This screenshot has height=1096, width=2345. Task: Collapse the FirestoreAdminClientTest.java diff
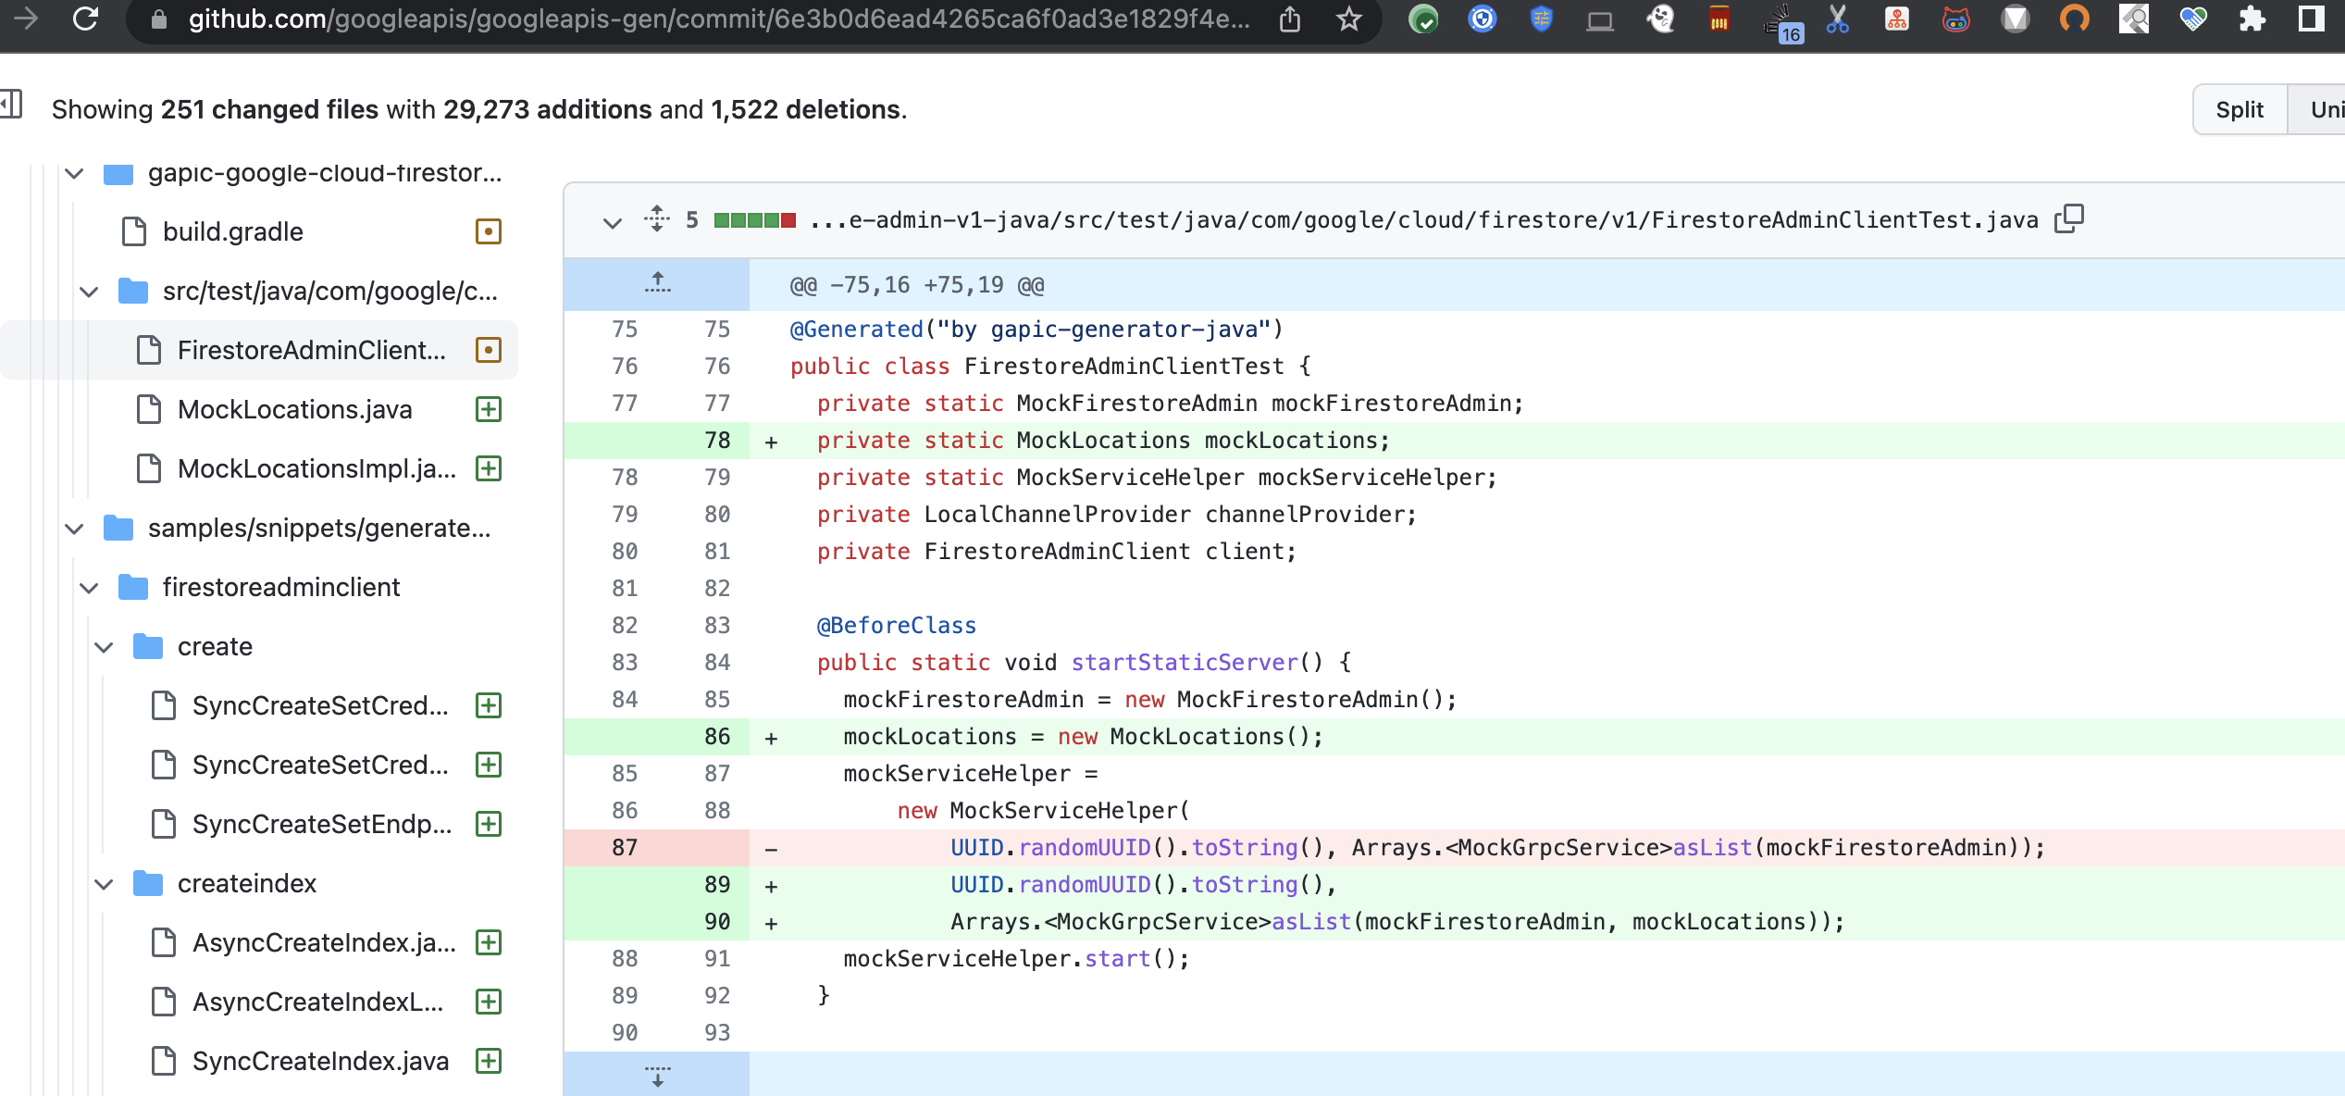tap(612, 221)
